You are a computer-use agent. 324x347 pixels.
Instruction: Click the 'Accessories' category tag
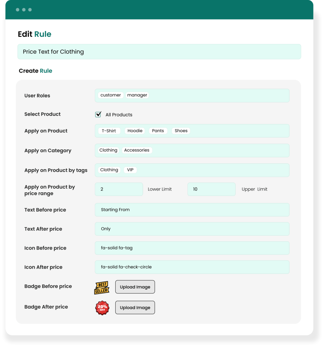(137, 150)
